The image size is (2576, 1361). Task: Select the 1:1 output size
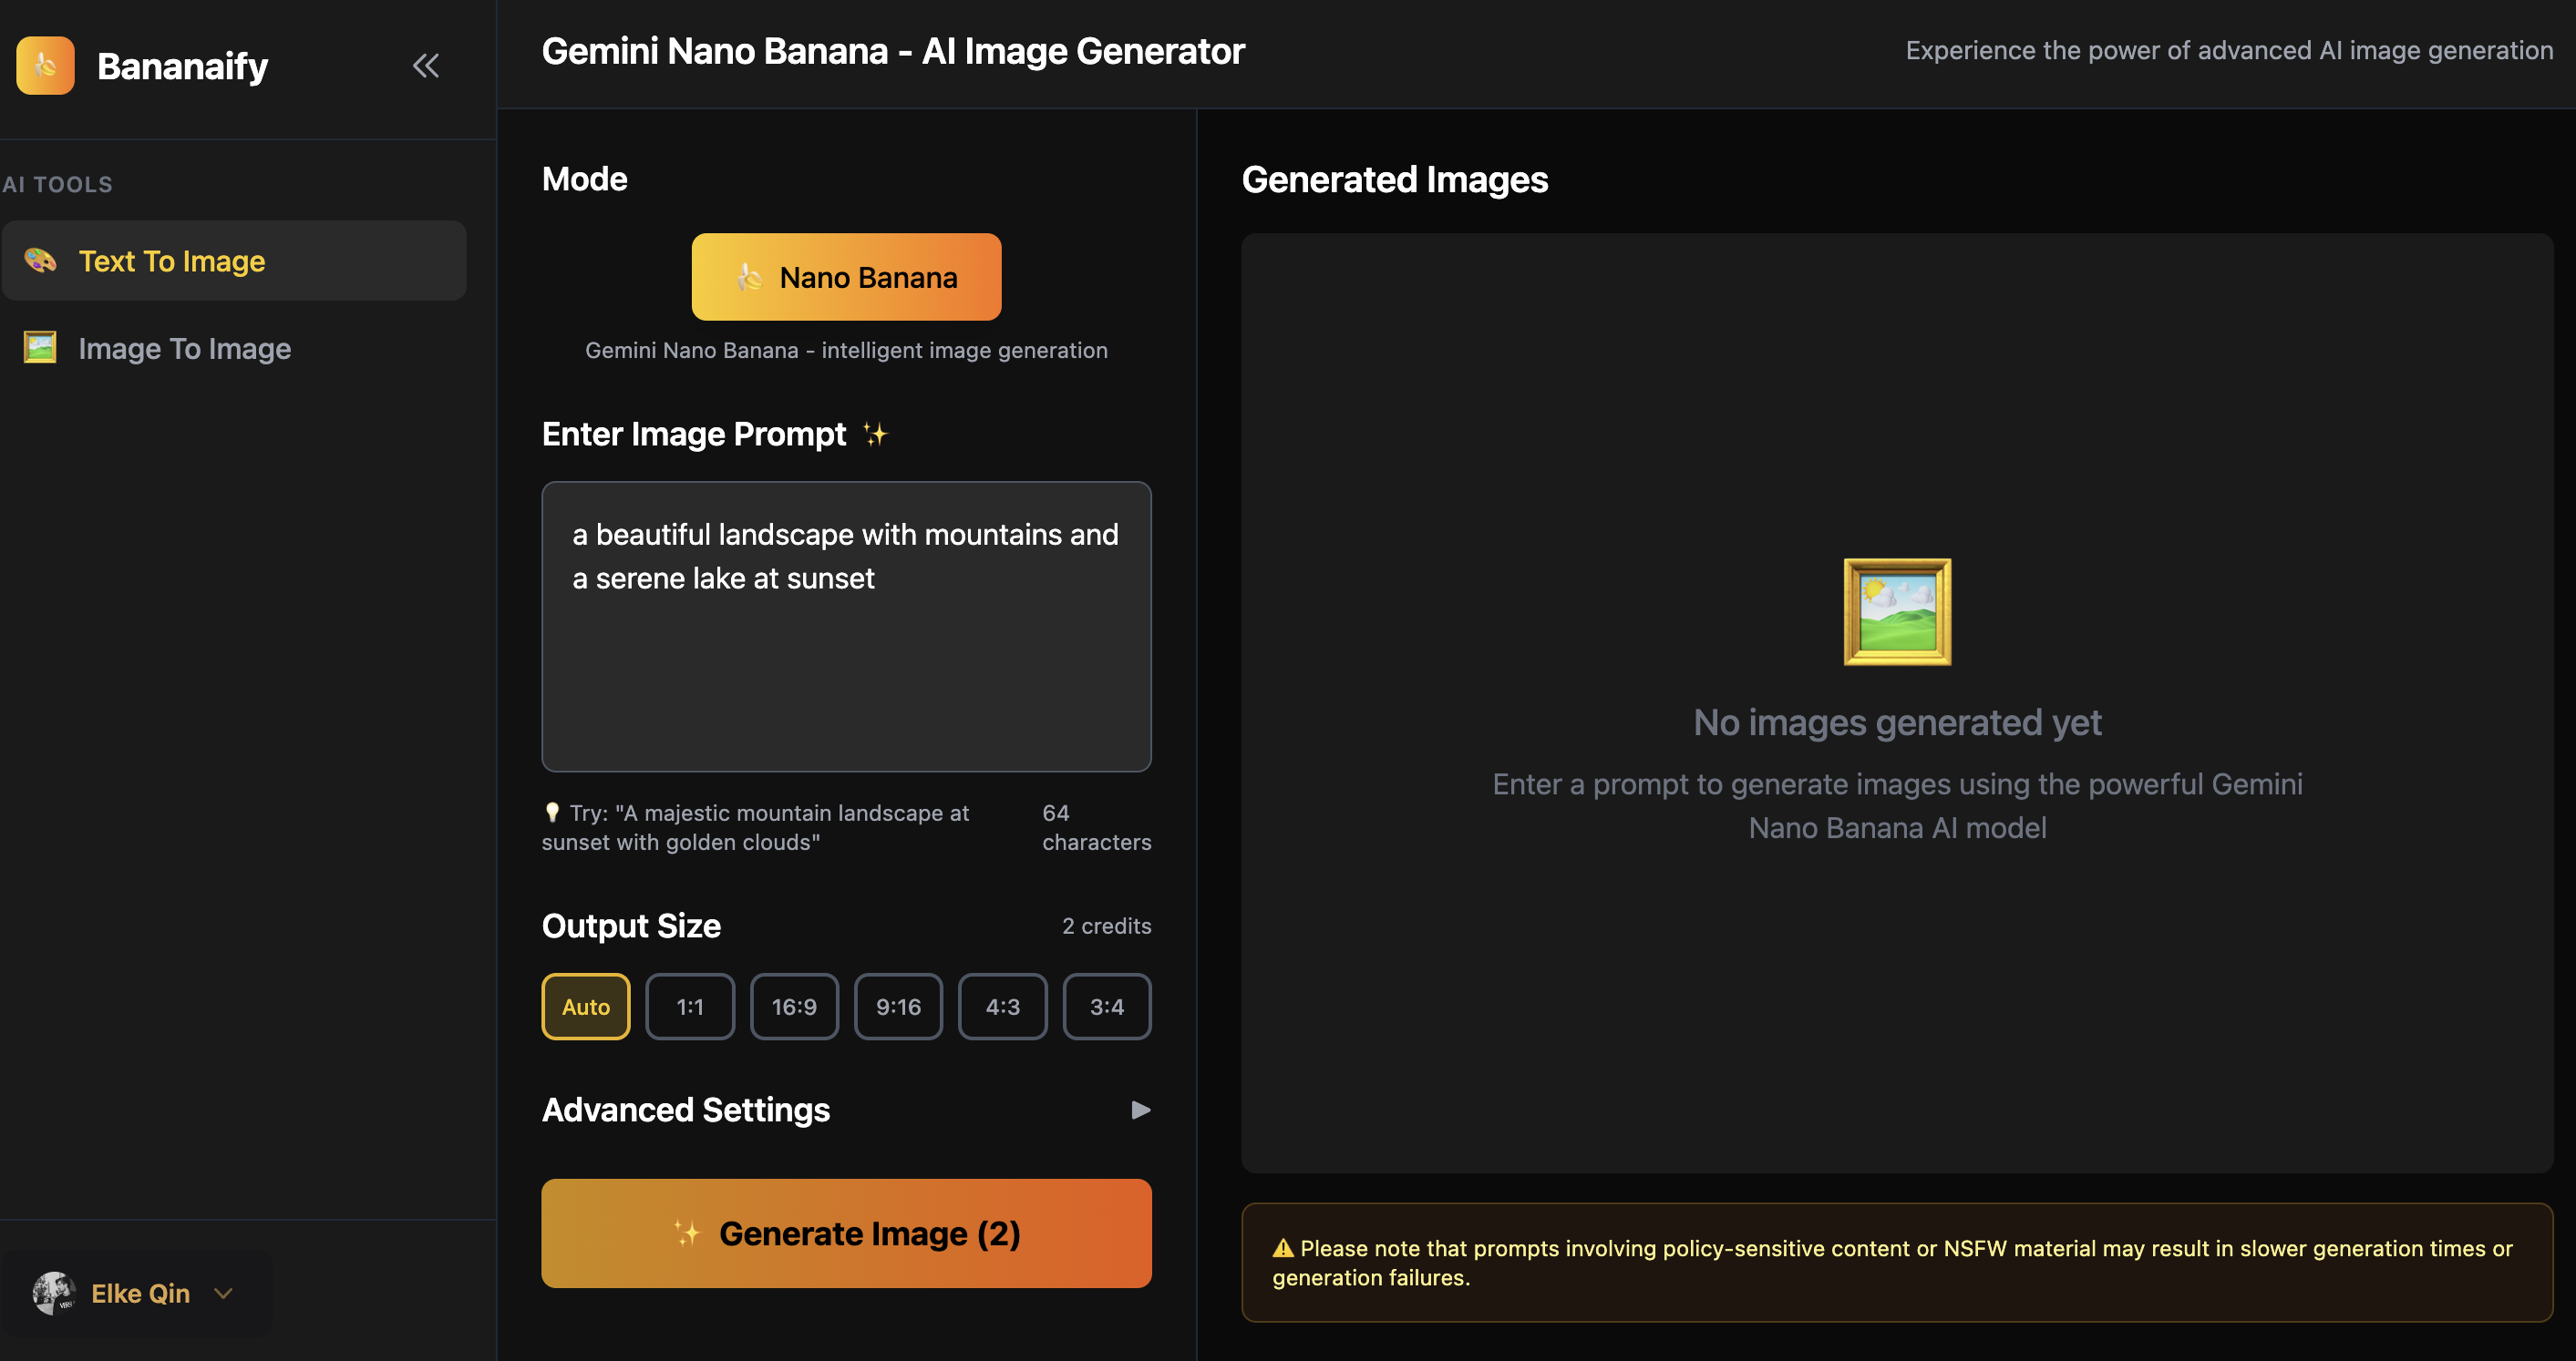click(690, 1007)
